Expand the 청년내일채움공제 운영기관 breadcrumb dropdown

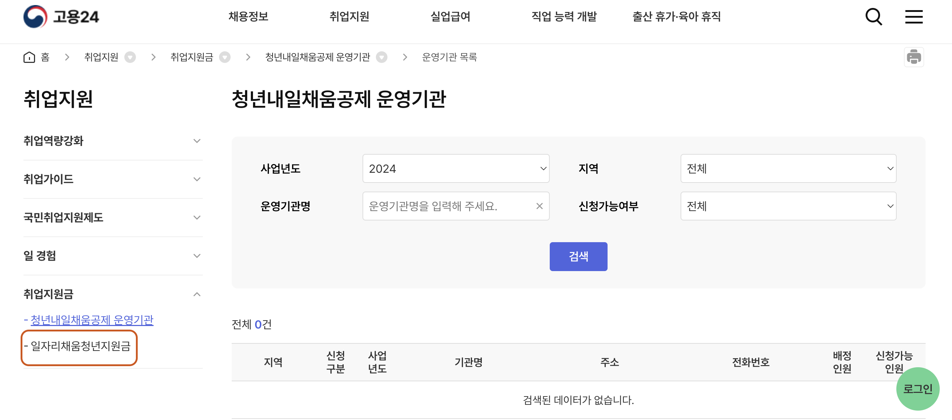pos(381,57)
